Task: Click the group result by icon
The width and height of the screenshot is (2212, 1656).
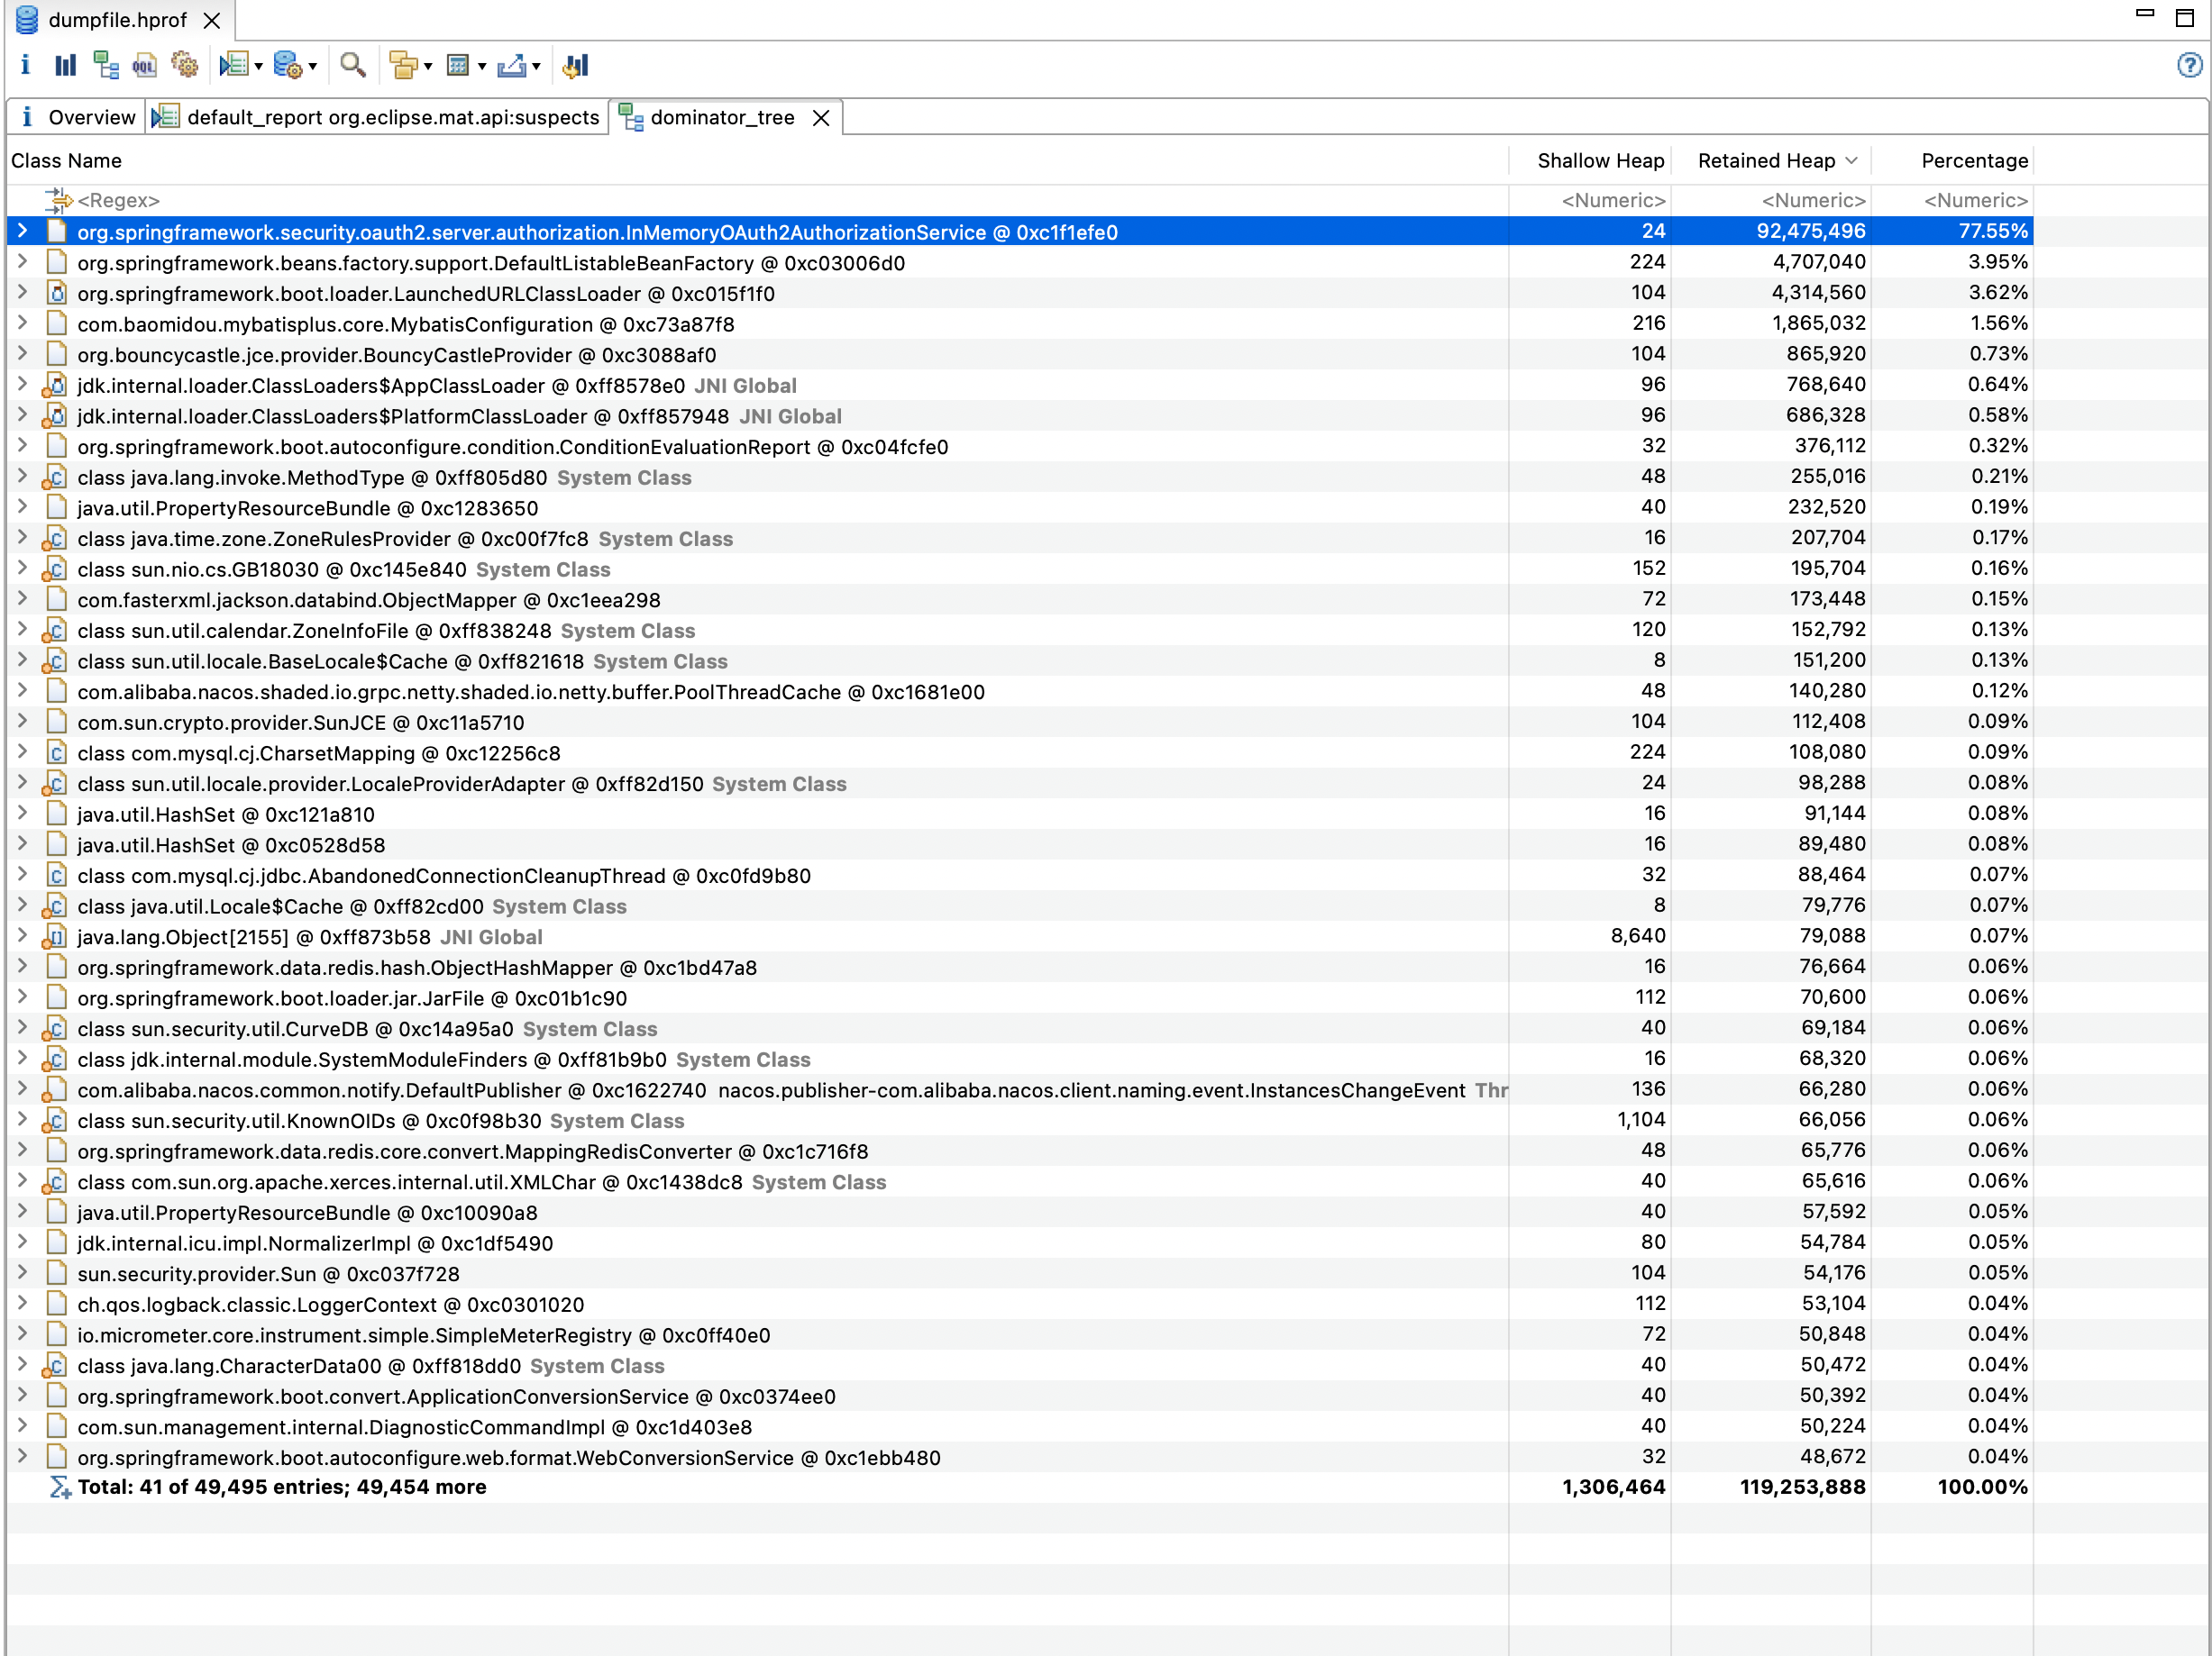Action: coord(403,66)
